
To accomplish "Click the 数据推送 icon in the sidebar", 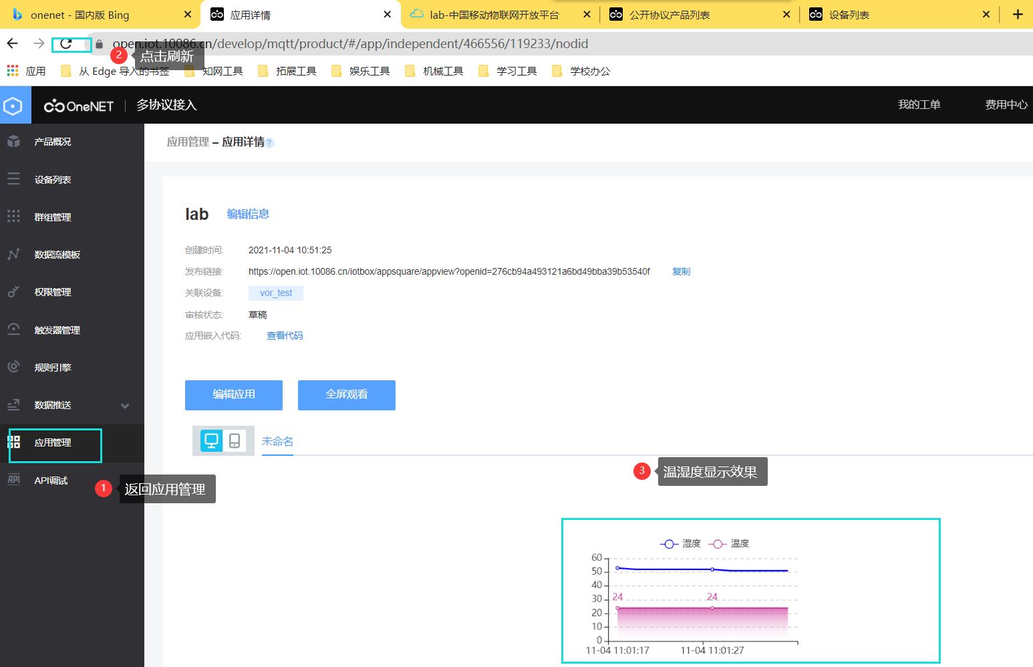I will pos(13,404).
